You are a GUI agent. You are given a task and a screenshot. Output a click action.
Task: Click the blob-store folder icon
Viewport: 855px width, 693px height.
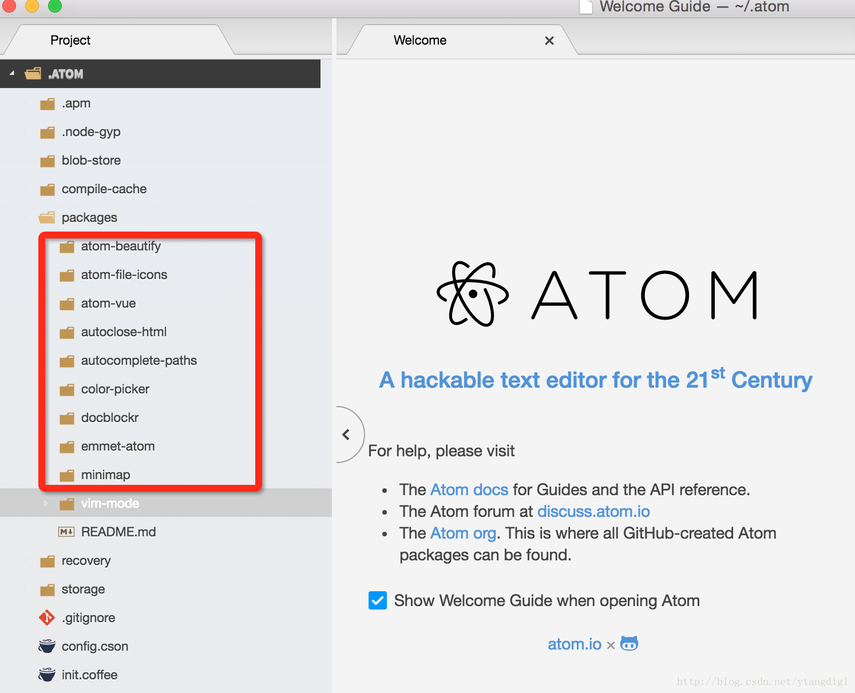47,161
